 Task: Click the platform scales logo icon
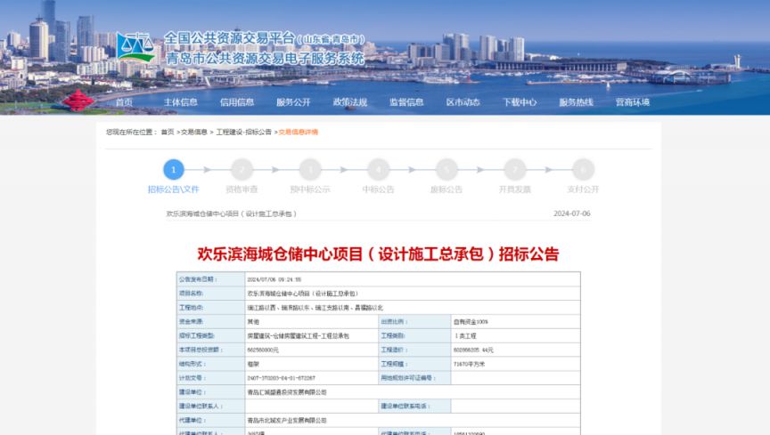pyautogui.click(x=137, y=48)
